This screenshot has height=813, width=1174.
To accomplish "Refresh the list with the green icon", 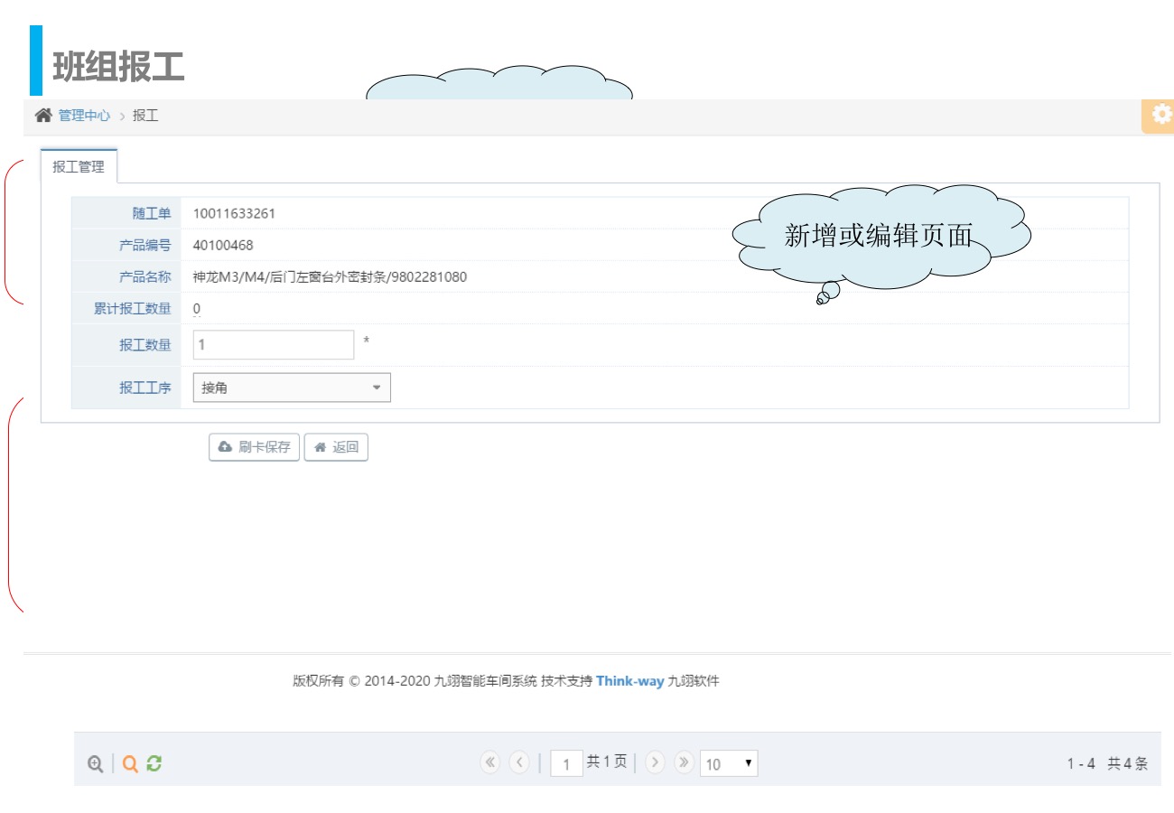I will coord(154,763).
